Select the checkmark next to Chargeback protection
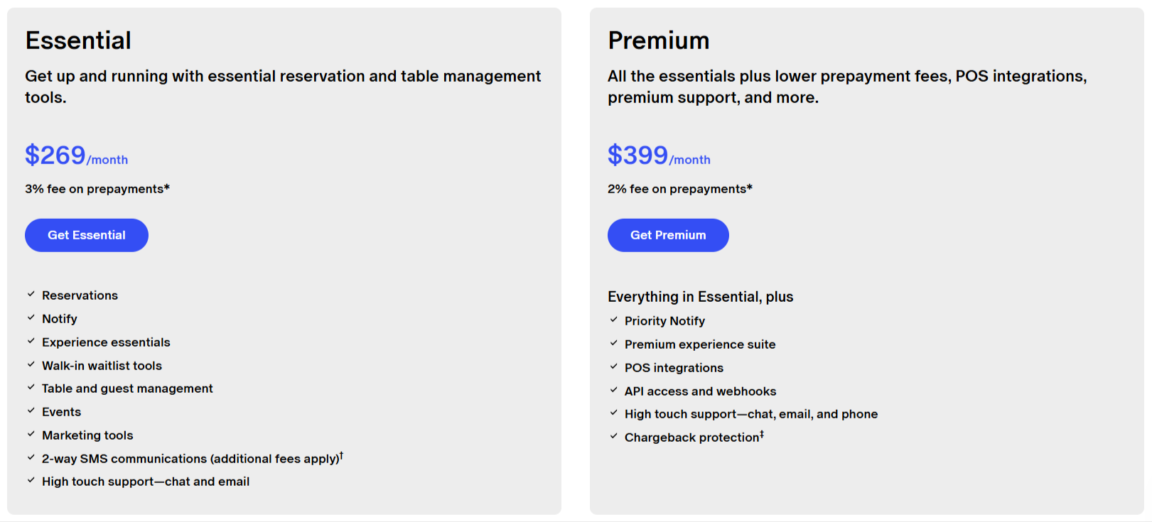 click(614, 435)
